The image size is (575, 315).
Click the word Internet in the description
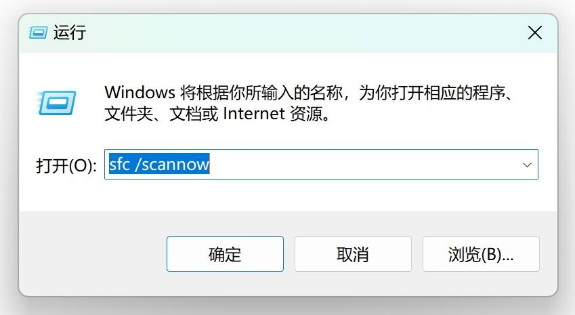(254, 114)
